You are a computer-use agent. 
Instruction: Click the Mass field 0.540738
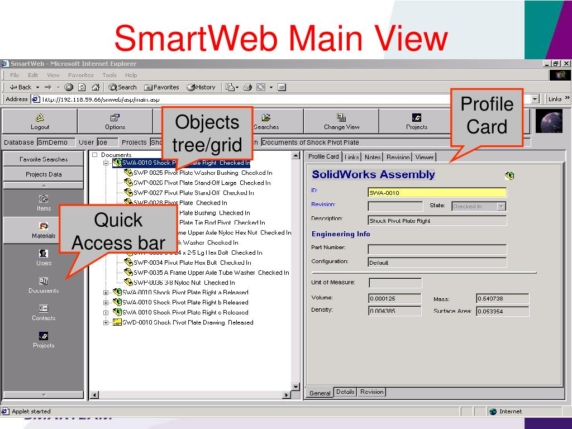(502, 298)
